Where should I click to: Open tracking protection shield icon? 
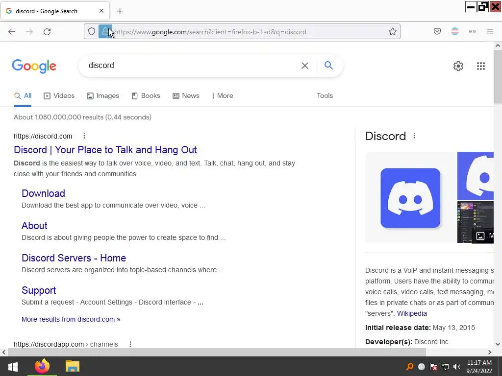pos(92,31)
